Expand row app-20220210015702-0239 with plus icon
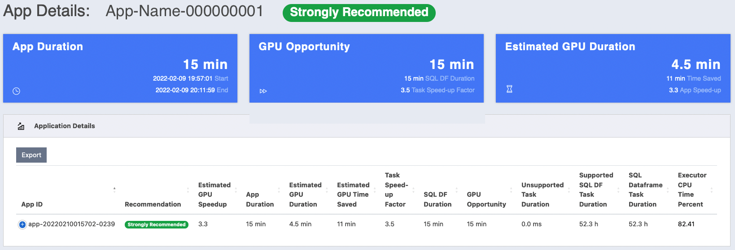Screen dimensions: 735x250 pyautogui.click(x=22, y=224)
